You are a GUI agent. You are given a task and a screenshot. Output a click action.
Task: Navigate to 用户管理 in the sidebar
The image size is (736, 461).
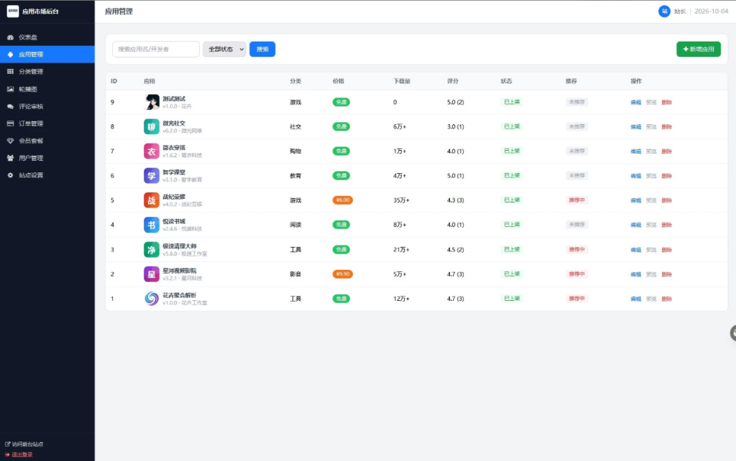pos(47,158)
